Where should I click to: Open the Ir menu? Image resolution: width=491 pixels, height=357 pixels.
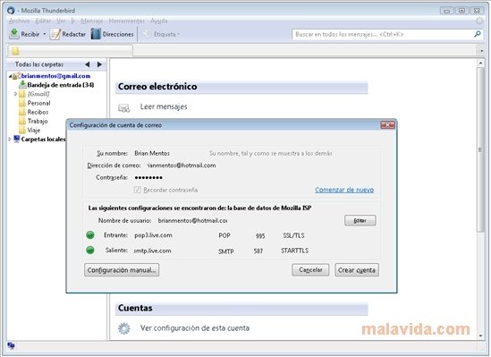(73, 21)
